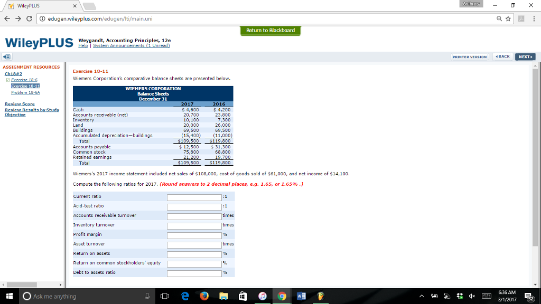Go to previous question with BACK
The height and width of the screenshot is (304, 541).
point(503,56)
